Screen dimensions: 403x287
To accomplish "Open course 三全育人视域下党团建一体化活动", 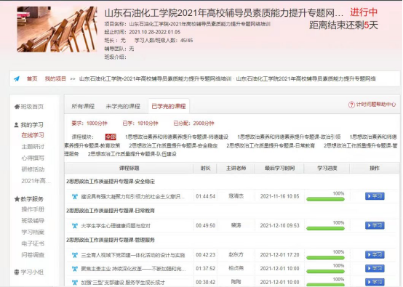I will coord(133,255).
